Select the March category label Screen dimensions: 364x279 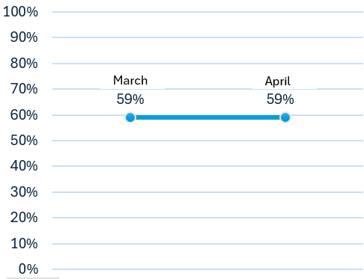click(130, 81)
